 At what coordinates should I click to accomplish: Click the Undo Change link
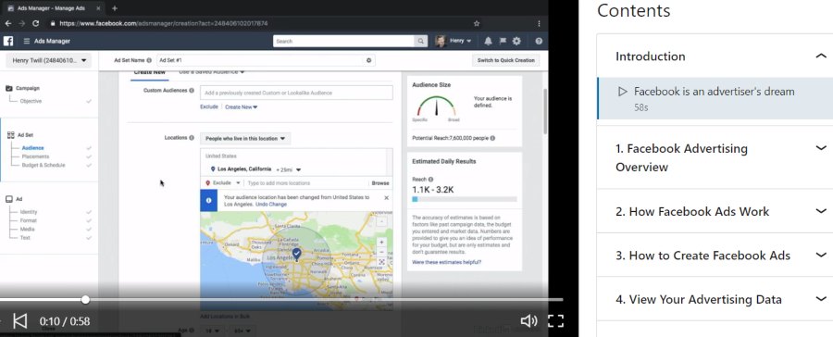pos(271,204)
